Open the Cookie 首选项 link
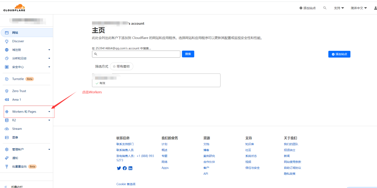Screen dimensions: 377x188 [x=126, y=184]
